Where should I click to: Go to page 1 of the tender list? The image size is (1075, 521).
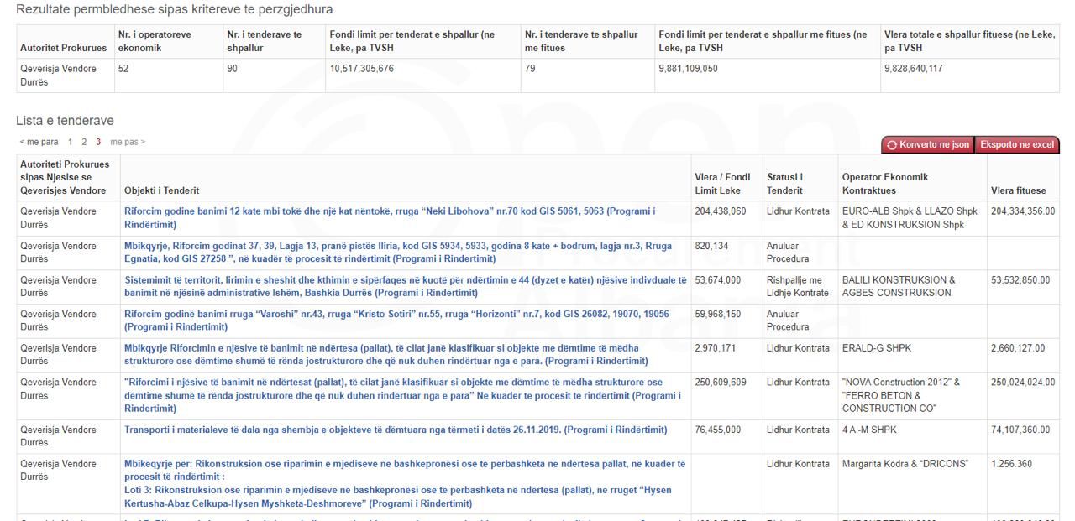tap(71, 142)
